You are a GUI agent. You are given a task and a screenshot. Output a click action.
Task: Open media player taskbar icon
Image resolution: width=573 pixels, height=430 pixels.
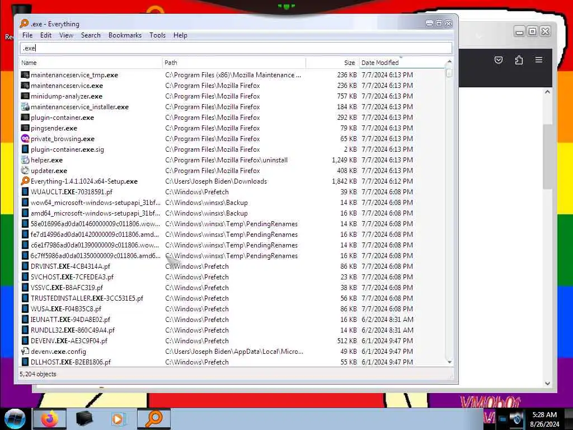[118, 419]
